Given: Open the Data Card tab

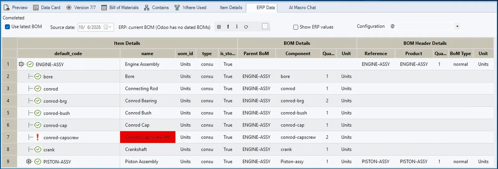Looking at the screenshot, I should (47, 7).
